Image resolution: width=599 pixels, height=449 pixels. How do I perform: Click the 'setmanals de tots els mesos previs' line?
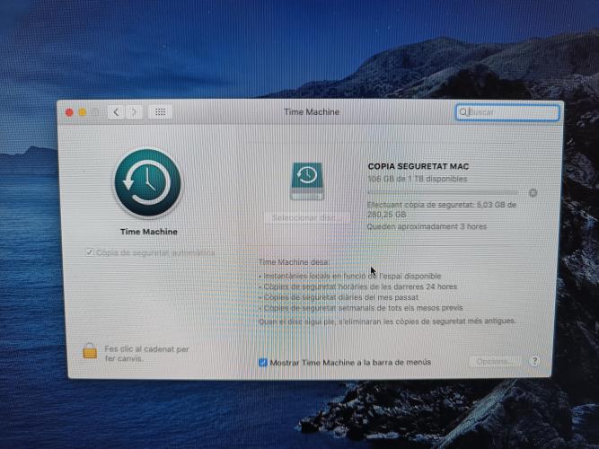(x=361, y=308)
